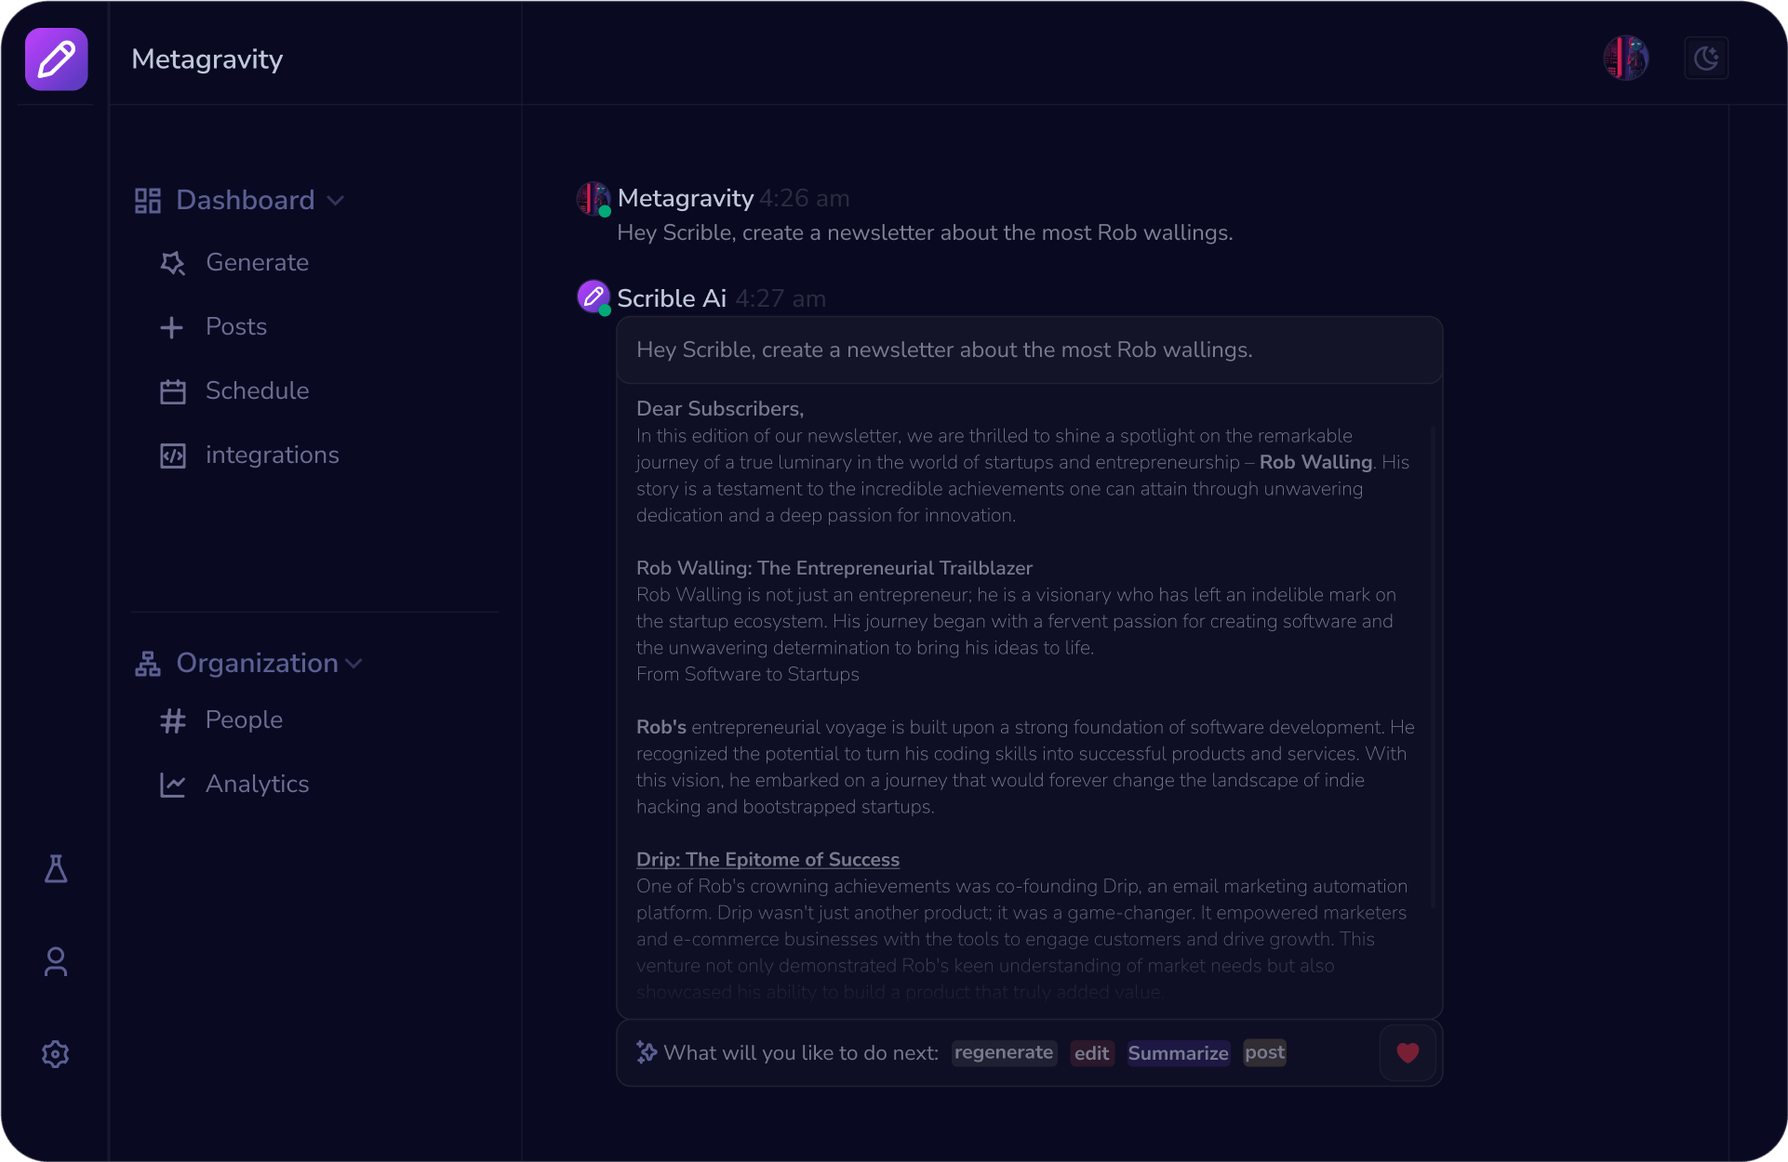The width and height of the screenshot is (1788, 1162).
Task: Open the Posts menu item
Action: [x=236, y=326]
